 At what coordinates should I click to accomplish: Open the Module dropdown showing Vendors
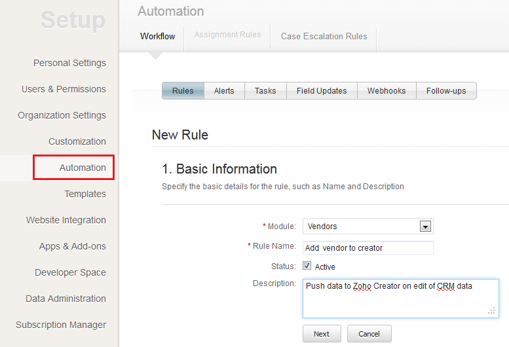pos(368,227)
